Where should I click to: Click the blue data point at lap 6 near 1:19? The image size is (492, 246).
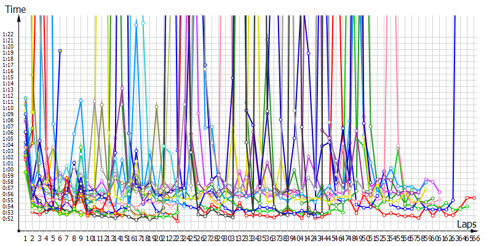click(x=60, y=51)
